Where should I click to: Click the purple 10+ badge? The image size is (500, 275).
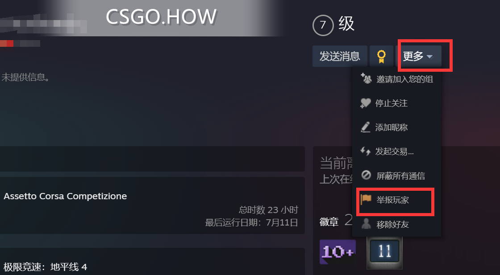coord(337,252)
